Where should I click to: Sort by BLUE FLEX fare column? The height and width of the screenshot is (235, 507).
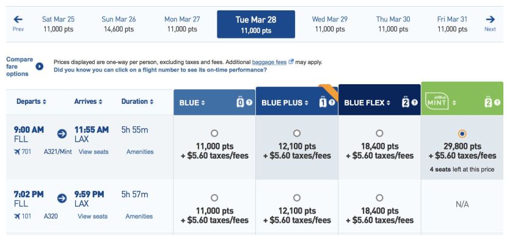pos(367,103)
